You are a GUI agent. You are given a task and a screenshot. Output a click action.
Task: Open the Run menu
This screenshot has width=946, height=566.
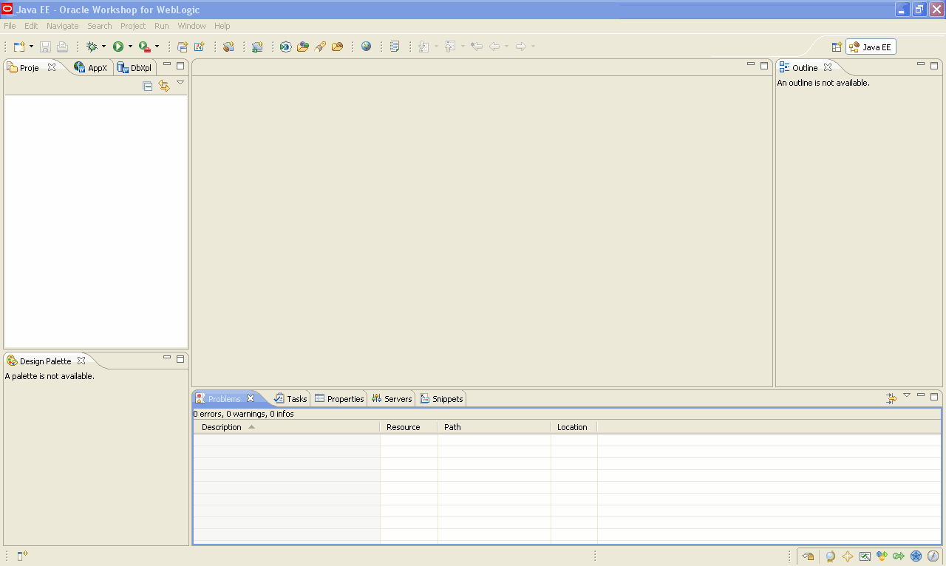pyautogui.click(x=162, y=26)
